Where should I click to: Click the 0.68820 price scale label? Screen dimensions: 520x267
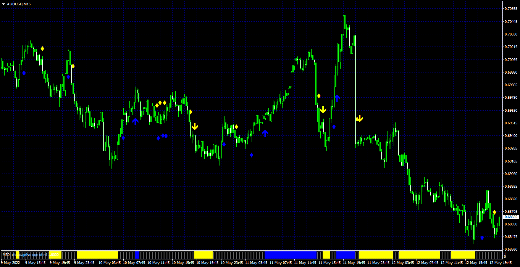click(511, 199)
